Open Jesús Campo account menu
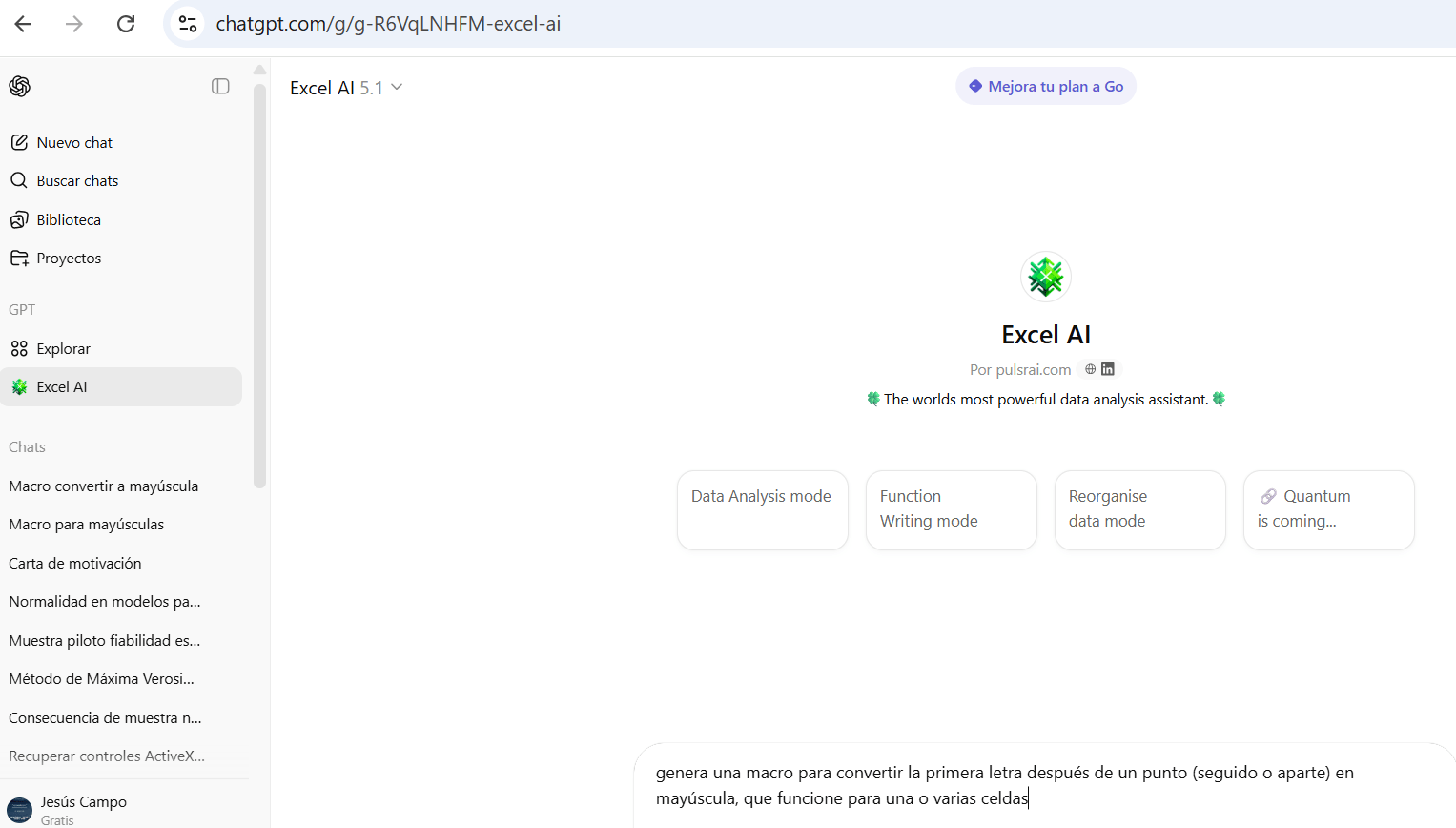Viewport: 1456px width, 828px height. click(x=84, y=809)
